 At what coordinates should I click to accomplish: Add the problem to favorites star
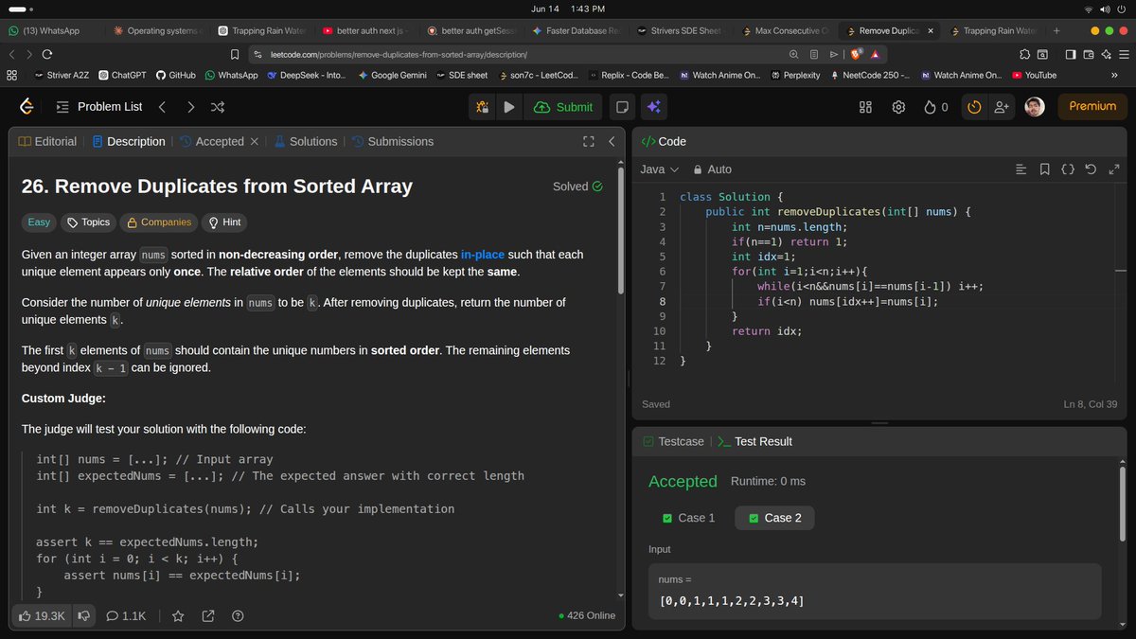[x=178, y=615]
